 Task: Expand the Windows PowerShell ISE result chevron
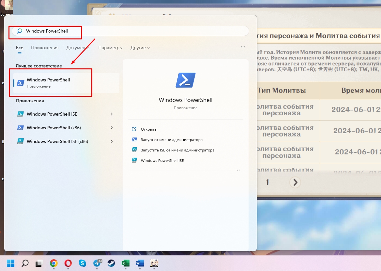coord(112,114)
